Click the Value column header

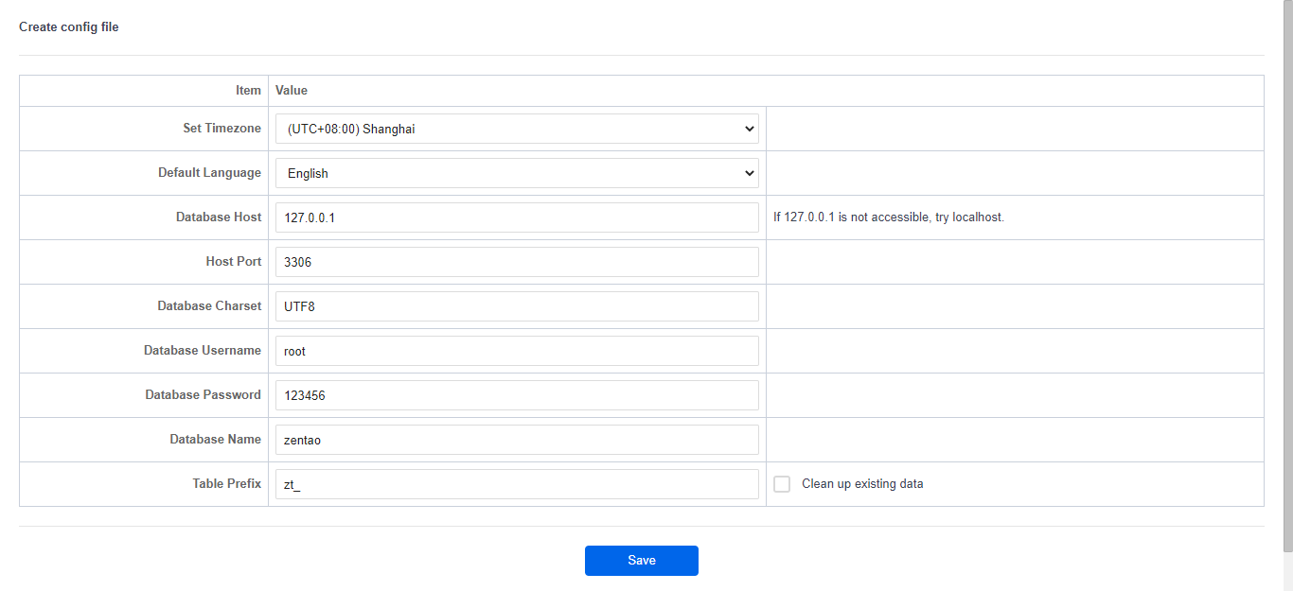pyautogui.click(x=292, y=91)
